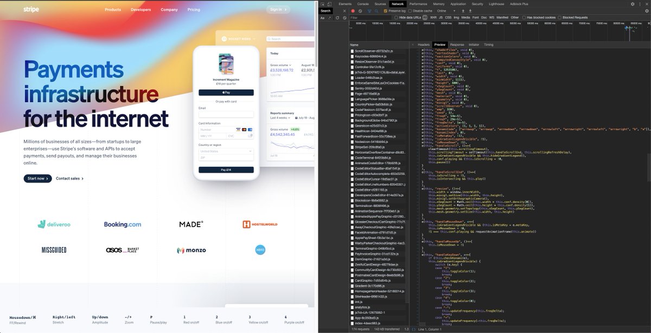Image resolution: width=651 pixels, height=333 pixels.
Task: Click the Xero logo
Action: coord(260,250)
